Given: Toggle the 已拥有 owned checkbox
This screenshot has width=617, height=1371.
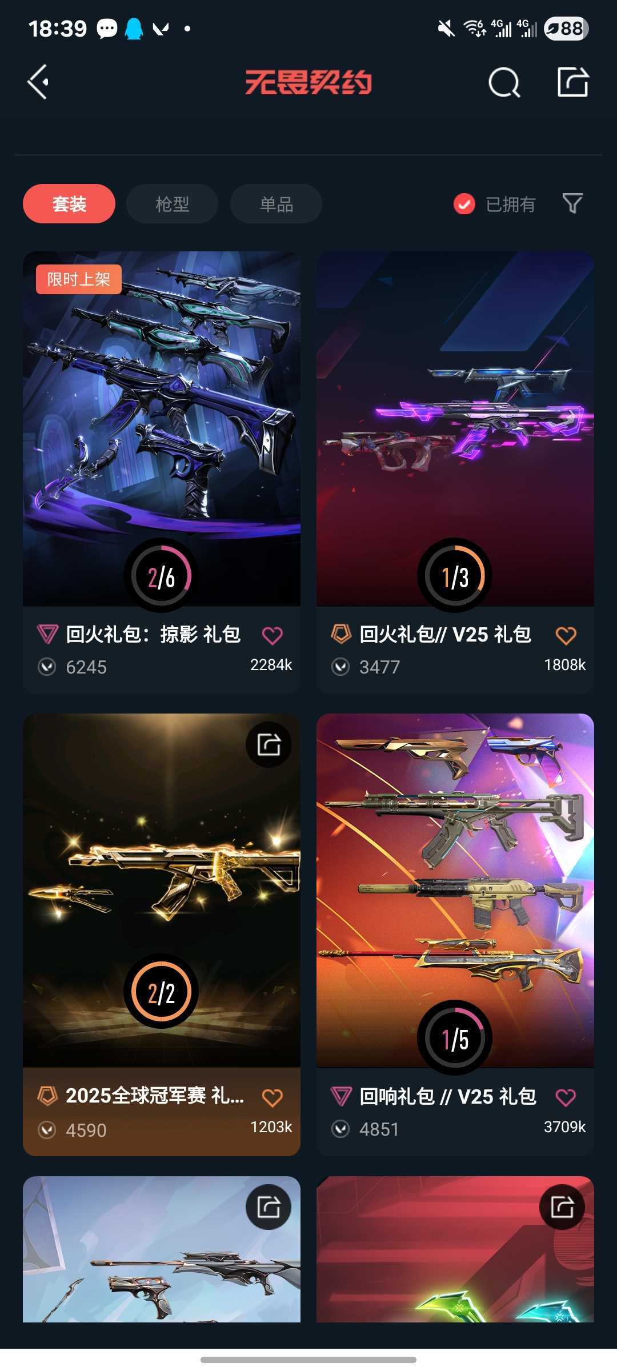Looking at the screenshot, I should (x=464, y=204).
